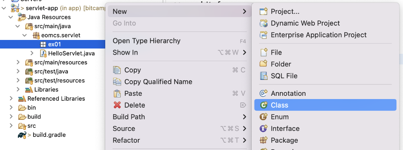Click the ex01 package icon
This screenshot has width=403, height=150.
tap(43, 44)
